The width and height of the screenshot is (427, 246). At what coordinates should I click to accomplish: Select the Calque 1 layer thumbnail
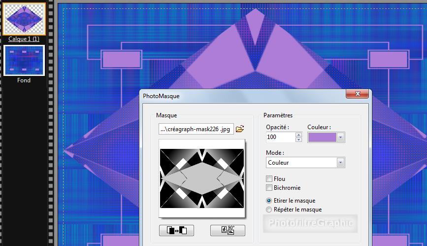coord(24,19)
